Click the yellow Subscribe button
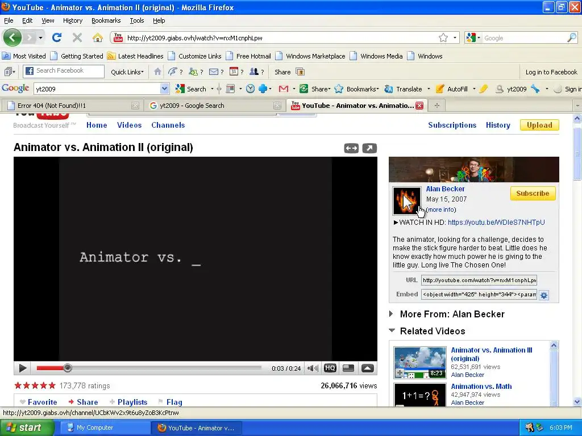The width and height of the screenshot is (582, 436). pos(533,193)
